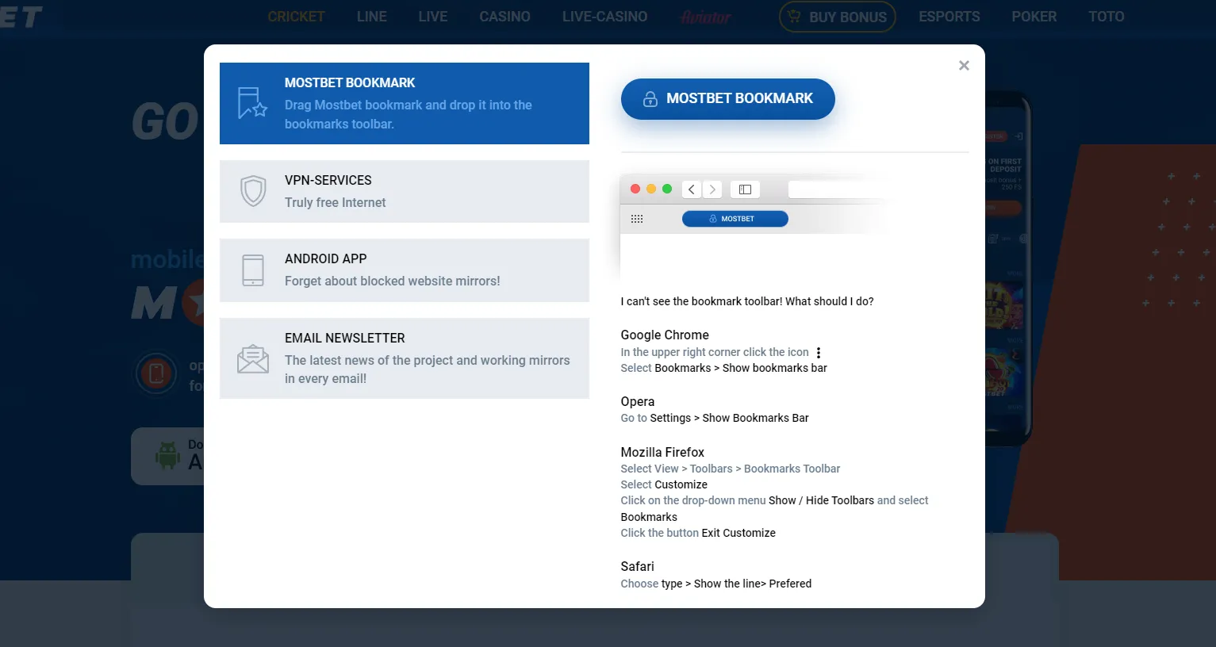
Task: Select the Mostbet Bookmark option
Action: click(405, 103)
